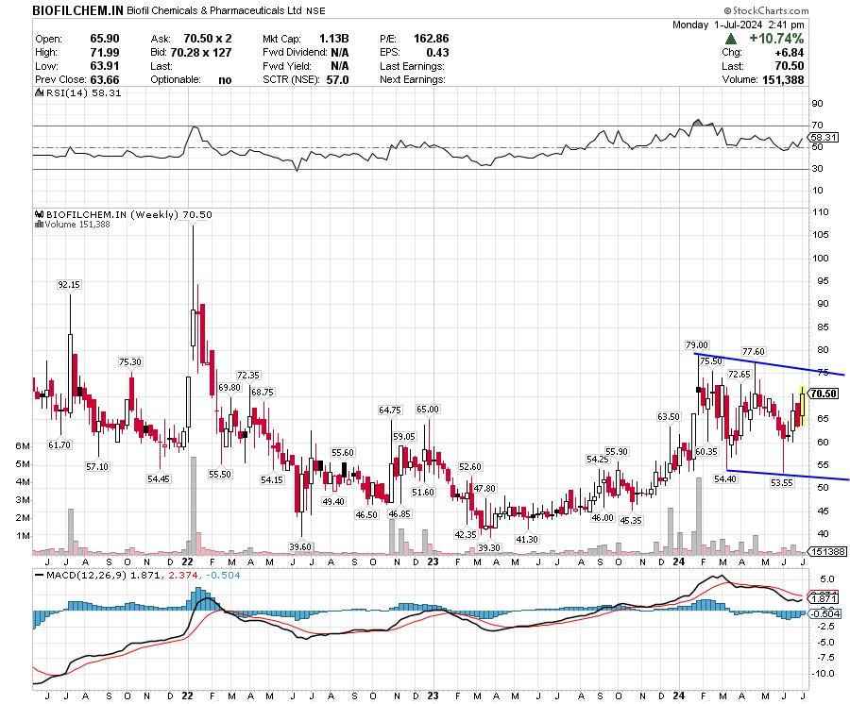Click the 61.70 low price label
Image resolution: width=850 pixels, height=704 pixels.
coord(59,444)
